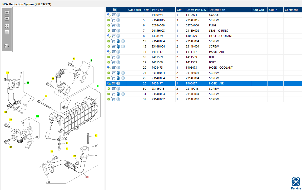The width and height of the screenshot is (302, 190).
Task: Zoom in on the parts diagram
Action: 7,12
